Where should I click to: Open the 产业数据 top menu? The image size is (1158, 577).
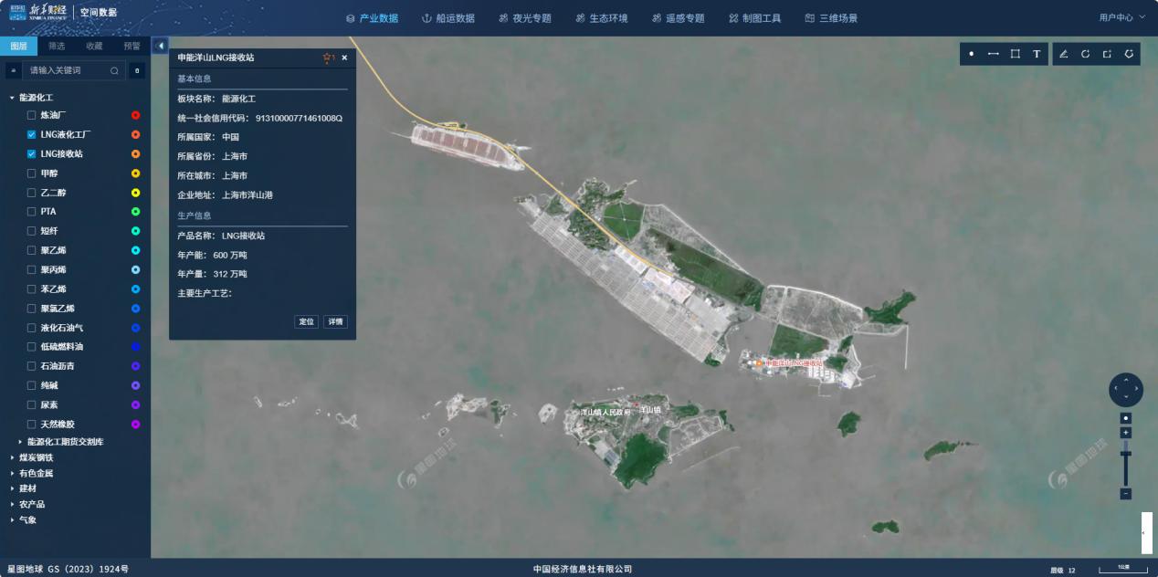[x=372, y=18]
